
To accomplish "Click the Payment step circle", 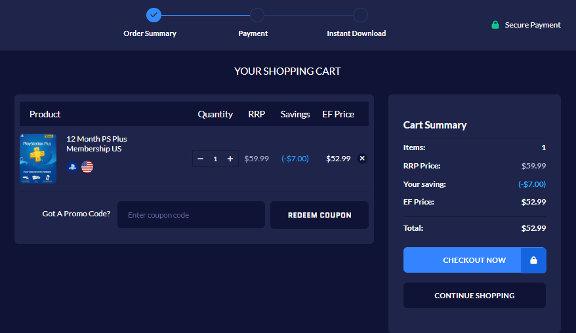I will pos(257,15).
